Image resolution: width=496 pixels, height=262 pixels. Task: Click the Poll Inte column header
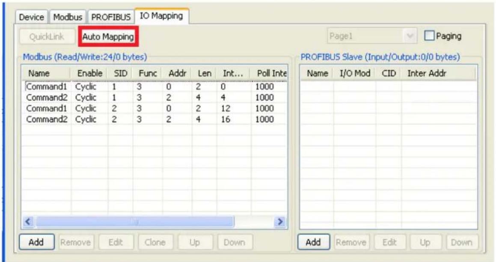click(269, 73)
